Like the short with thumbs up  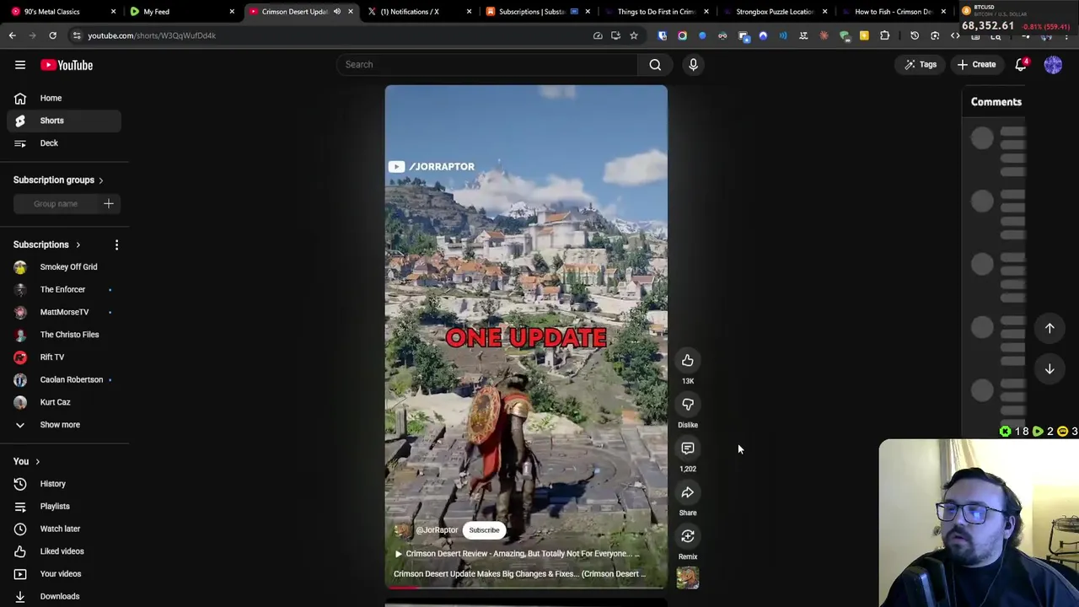tap(688, 361)
